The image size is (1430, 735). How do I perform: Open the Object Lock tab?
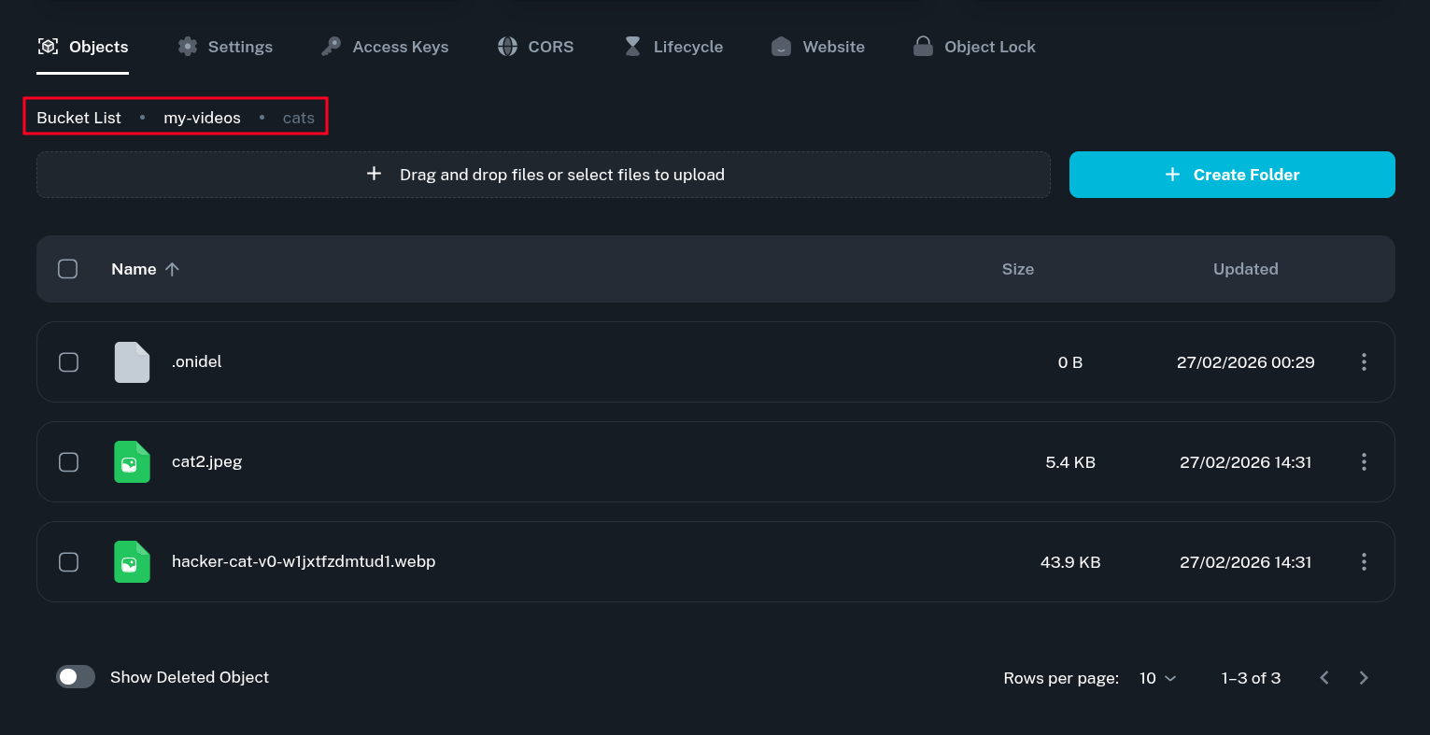[x=974, y=47]
